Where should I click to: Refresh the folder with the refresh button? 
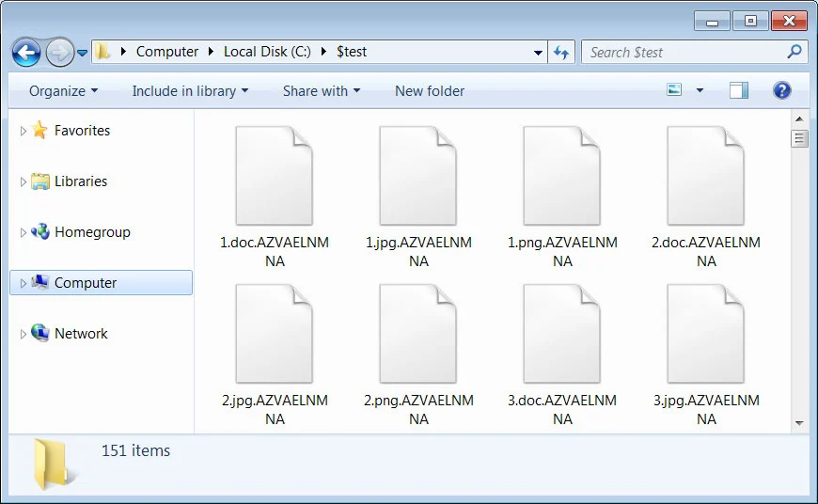point(561,52)
